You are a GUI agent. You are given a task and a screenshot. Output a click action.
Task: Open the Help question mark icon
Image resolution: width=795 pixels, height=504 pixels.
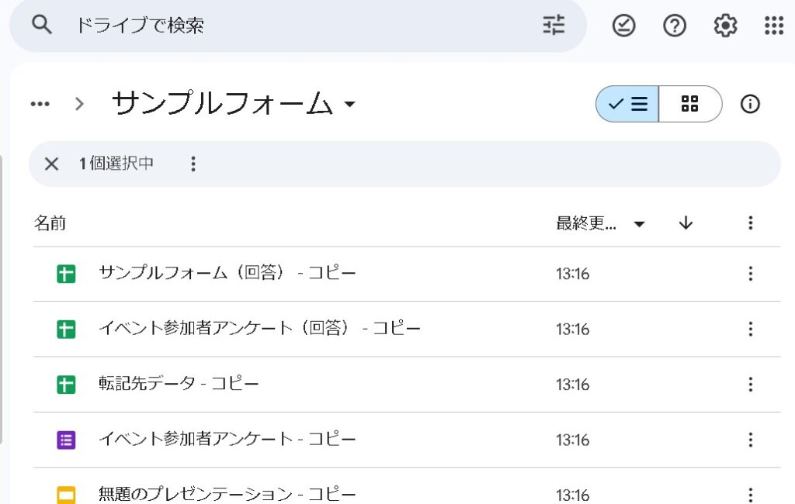coord(674,26)
